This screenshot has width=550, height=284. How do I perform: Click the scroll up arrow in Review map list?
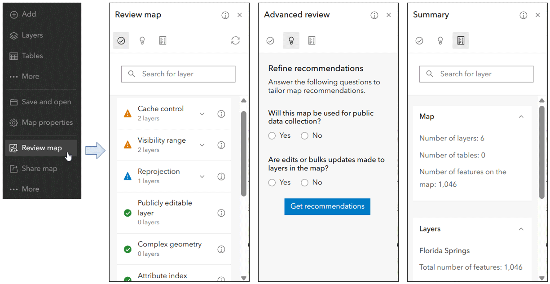(x=244, y=101)
